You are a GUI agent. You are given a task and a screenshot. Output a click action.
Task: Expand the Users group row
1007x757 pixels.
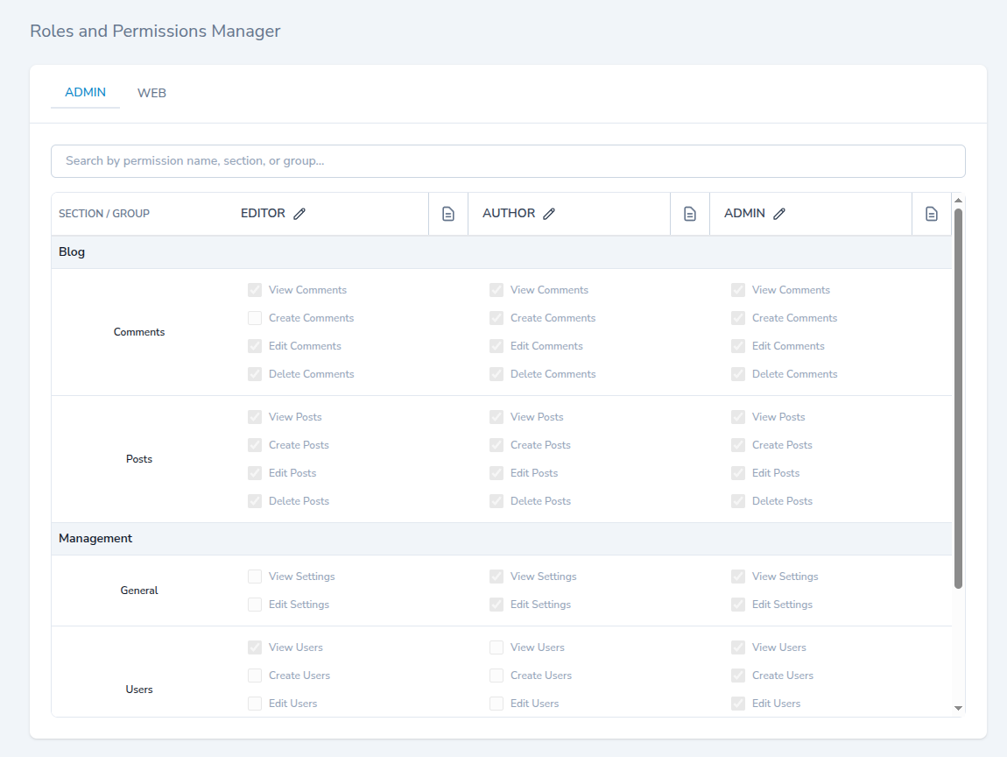click(x=138, y=690)
